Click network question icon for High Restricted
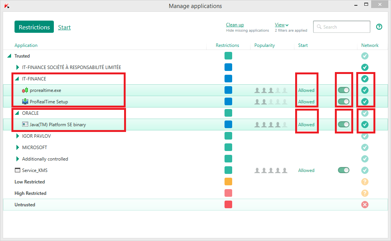The image size is (391, 241). click(365, 193)
